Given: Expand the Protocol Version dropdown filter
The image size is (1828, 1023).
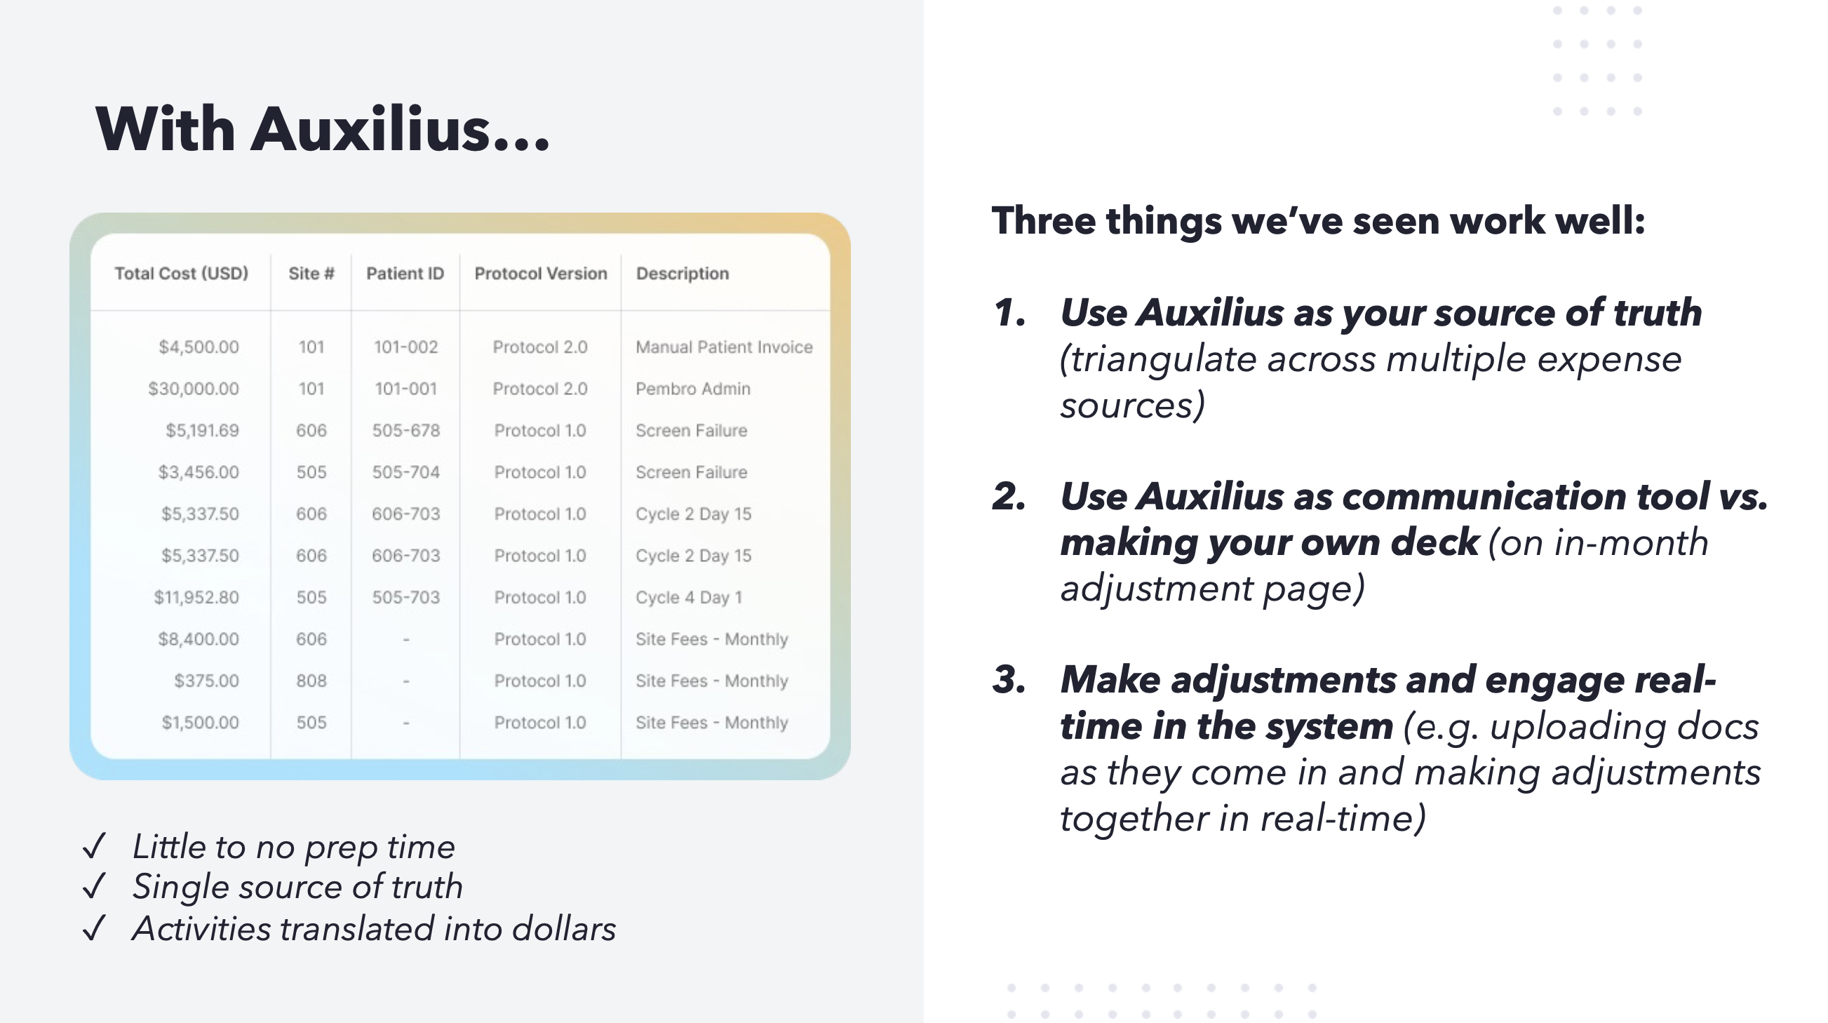Looking at the screenshot, I should [x=541, y=274].
